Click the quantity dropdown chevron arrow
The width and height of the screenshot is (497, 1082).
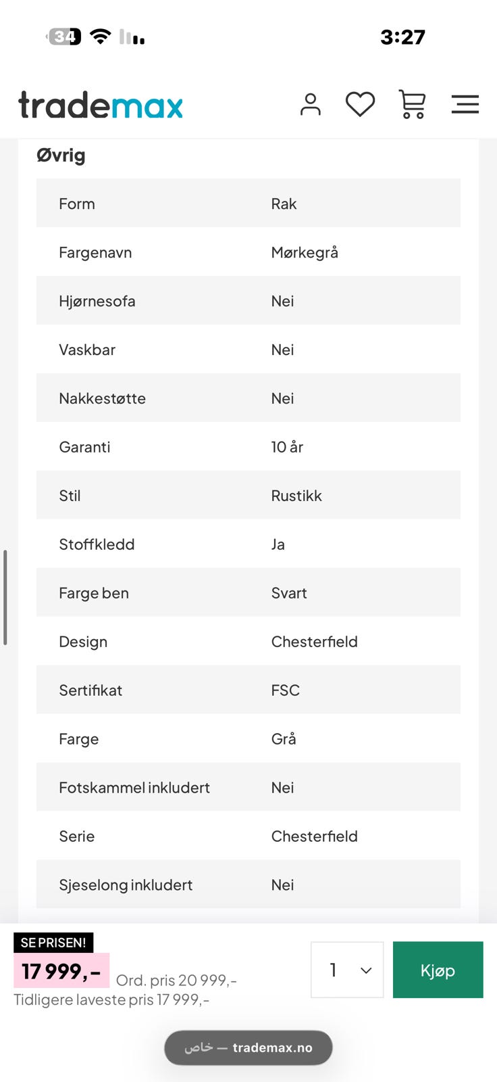point(366,970)
